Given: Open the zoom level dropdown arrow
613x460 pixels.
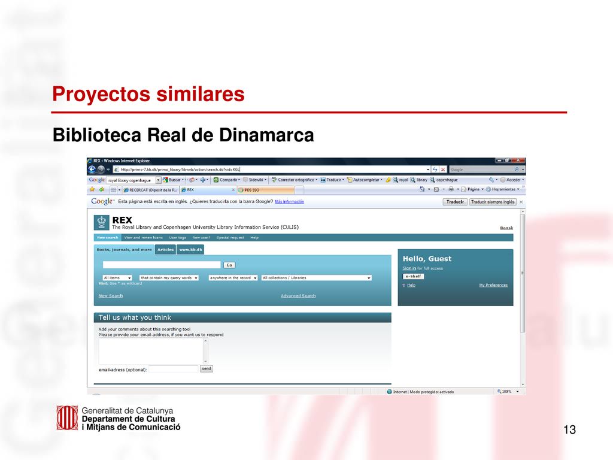Looking at the screenshot, I should point(518,391).
